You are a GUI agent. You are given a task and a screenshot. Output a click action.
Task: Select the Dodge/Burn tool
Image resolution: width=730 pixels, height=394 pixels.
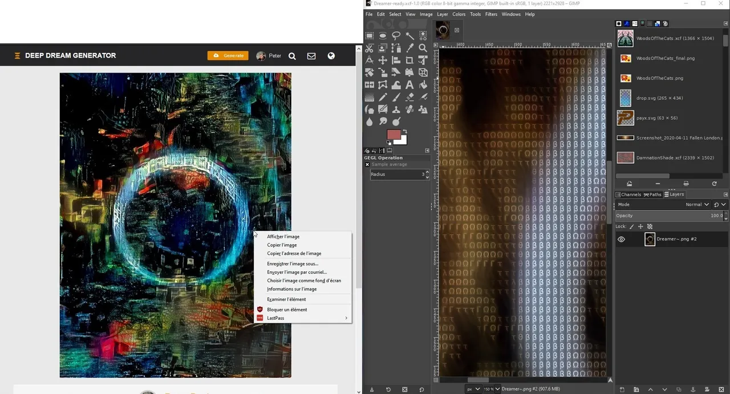[x=396, y=121]
